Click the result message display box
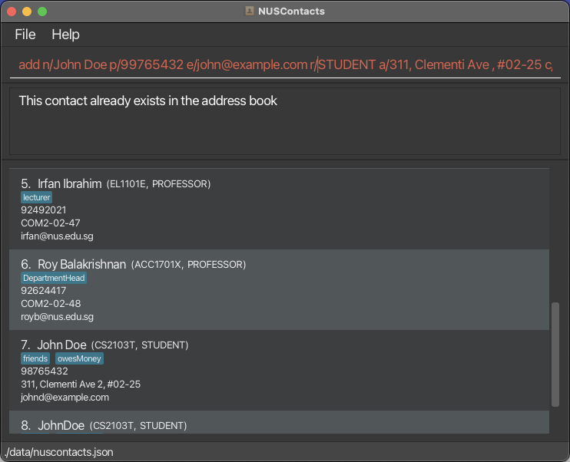 [x=285, y=121]
